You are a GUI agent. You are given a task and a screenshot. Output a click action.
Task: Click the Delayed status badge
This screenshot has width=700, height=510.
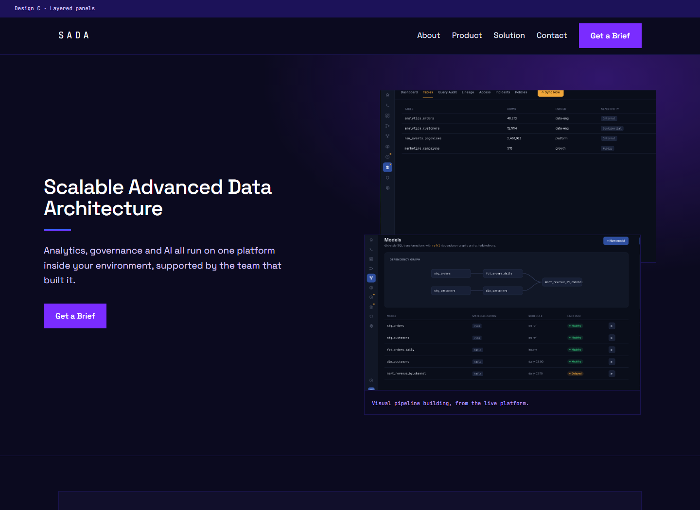[576, 374]
